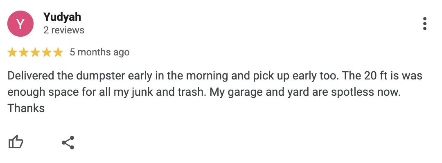Click the second star of the rating
Viewport: 442px width, 163px height.
[24, 52]
